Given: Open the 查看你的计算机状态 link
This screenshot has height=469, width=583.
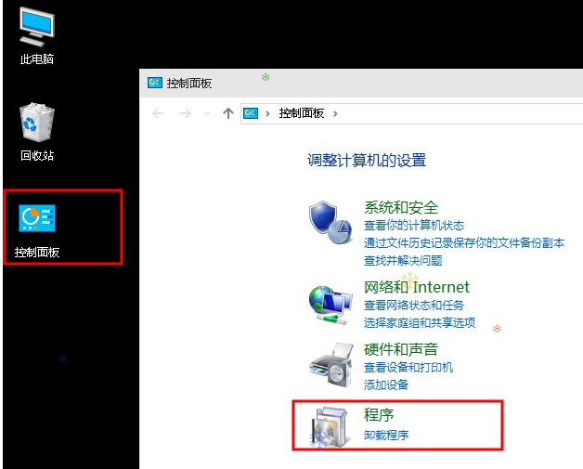Looking at the screenshot, I should pos(413,226).
